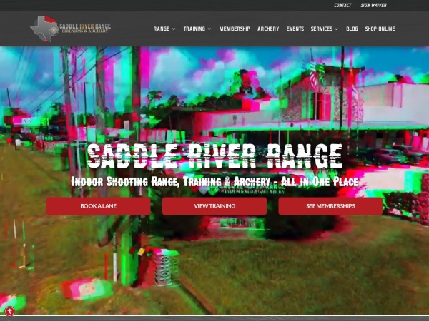Select the Range nav label
The image size is (429, 321).
click(x=162, y=29)
